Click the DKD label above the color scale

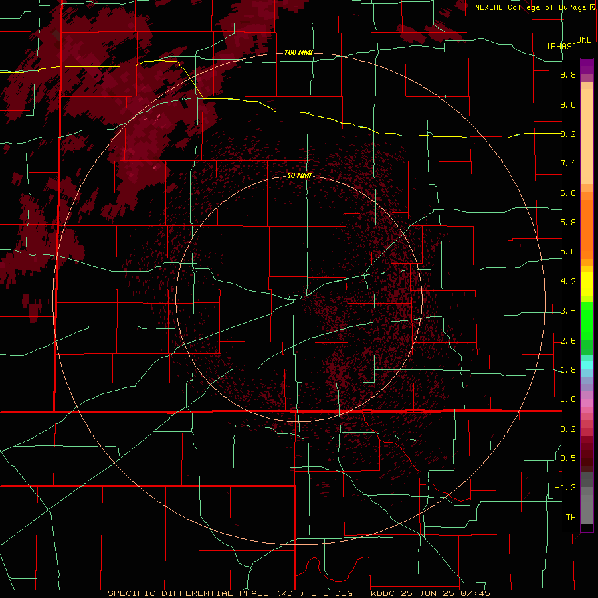coord(584,40)
